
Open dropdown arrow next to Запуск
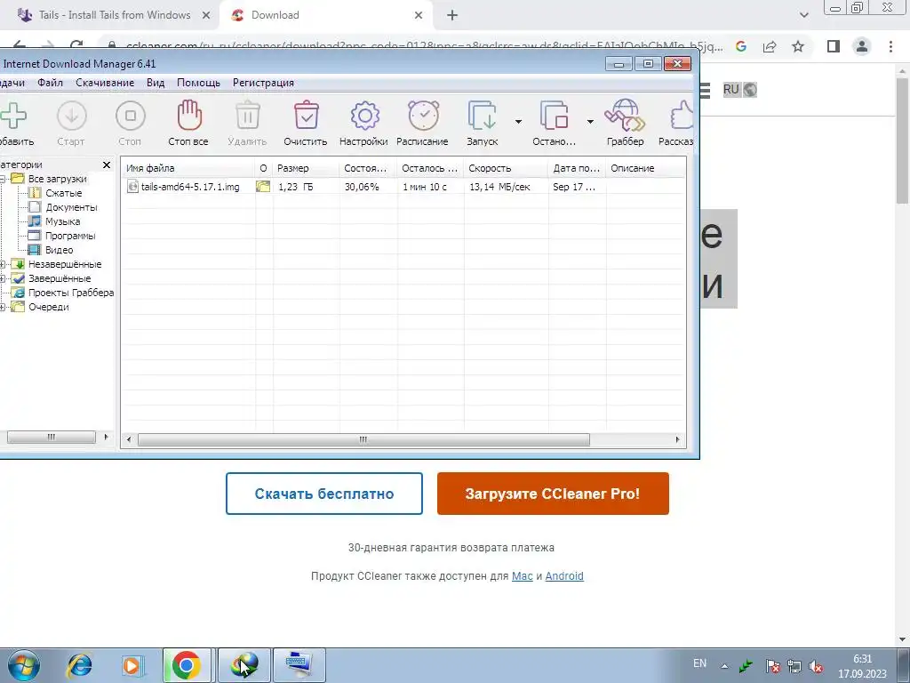tap(518, 121)
